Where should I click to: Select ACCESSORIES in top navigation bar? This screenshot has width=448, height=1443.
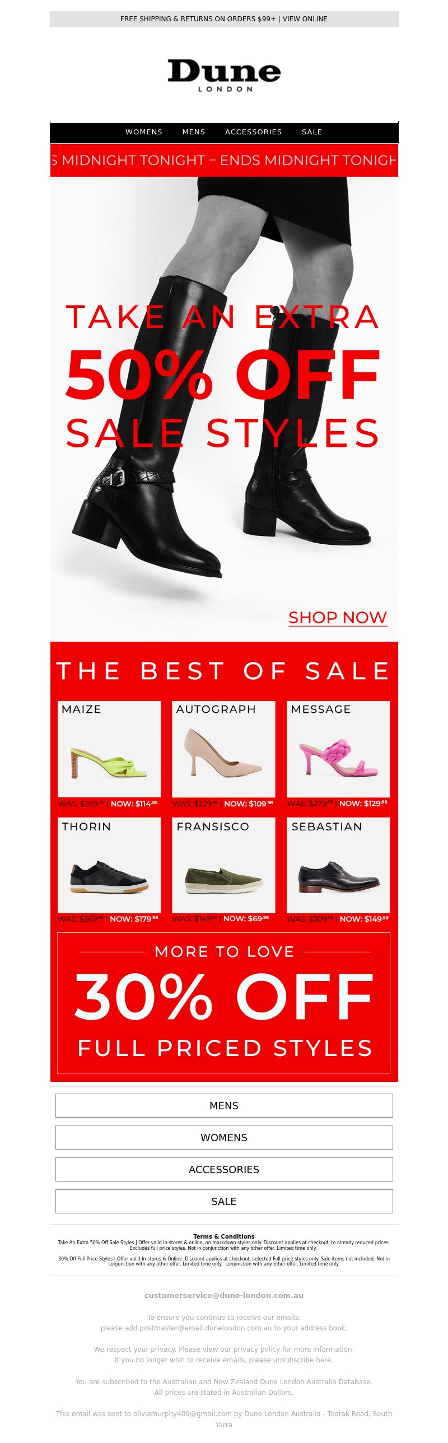[x=254, y=132]
